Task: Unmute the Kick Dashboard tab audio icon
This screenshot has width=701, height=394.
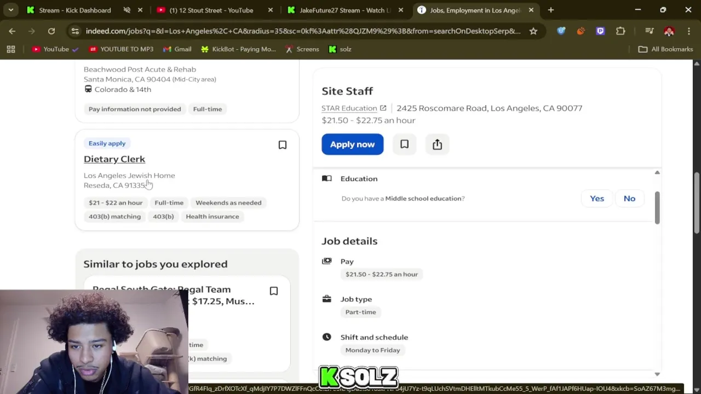Action: [x=127, y=10]
